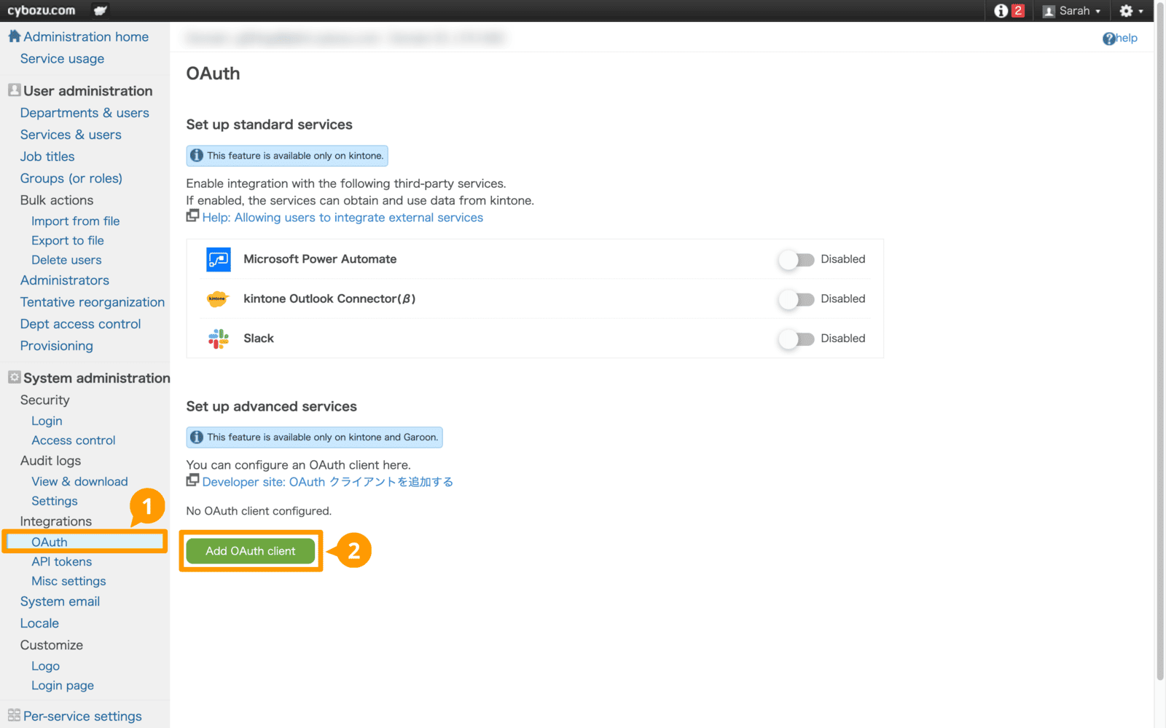1166x728 pixels.
Task: Open Access control settings
Action: coord(74,440)
